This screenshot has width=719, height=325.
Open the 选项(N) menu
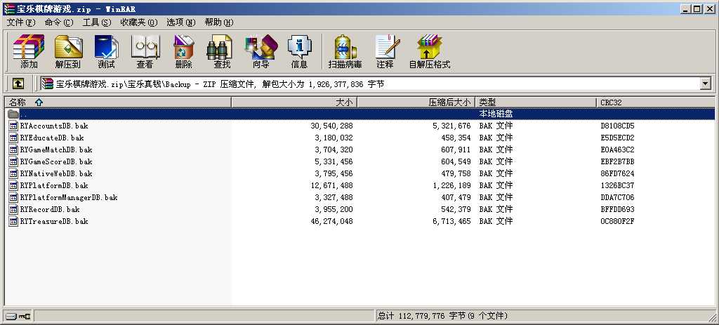tap(181, 22)
